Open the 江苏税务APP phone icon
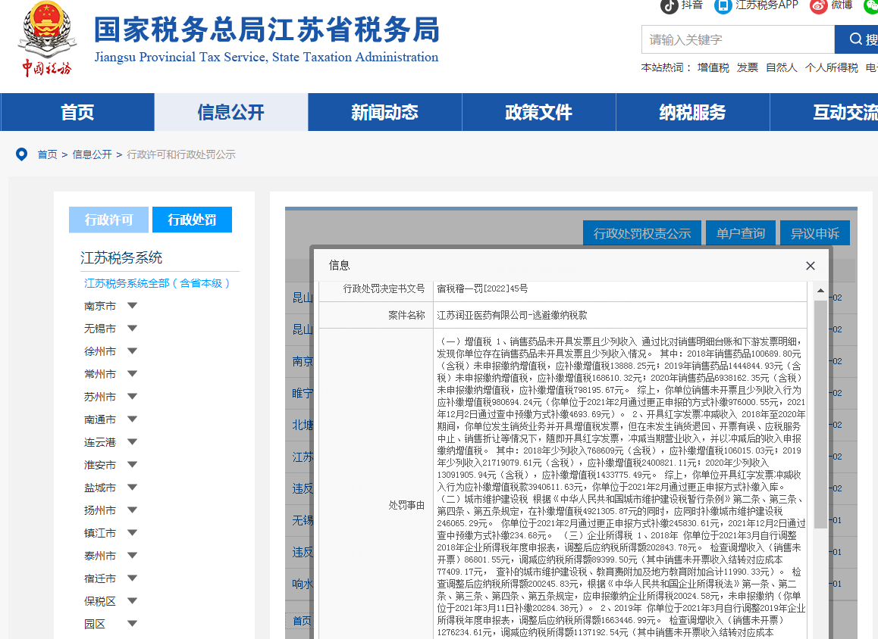Viewport: 878px width, 639px height. point(723,5)
